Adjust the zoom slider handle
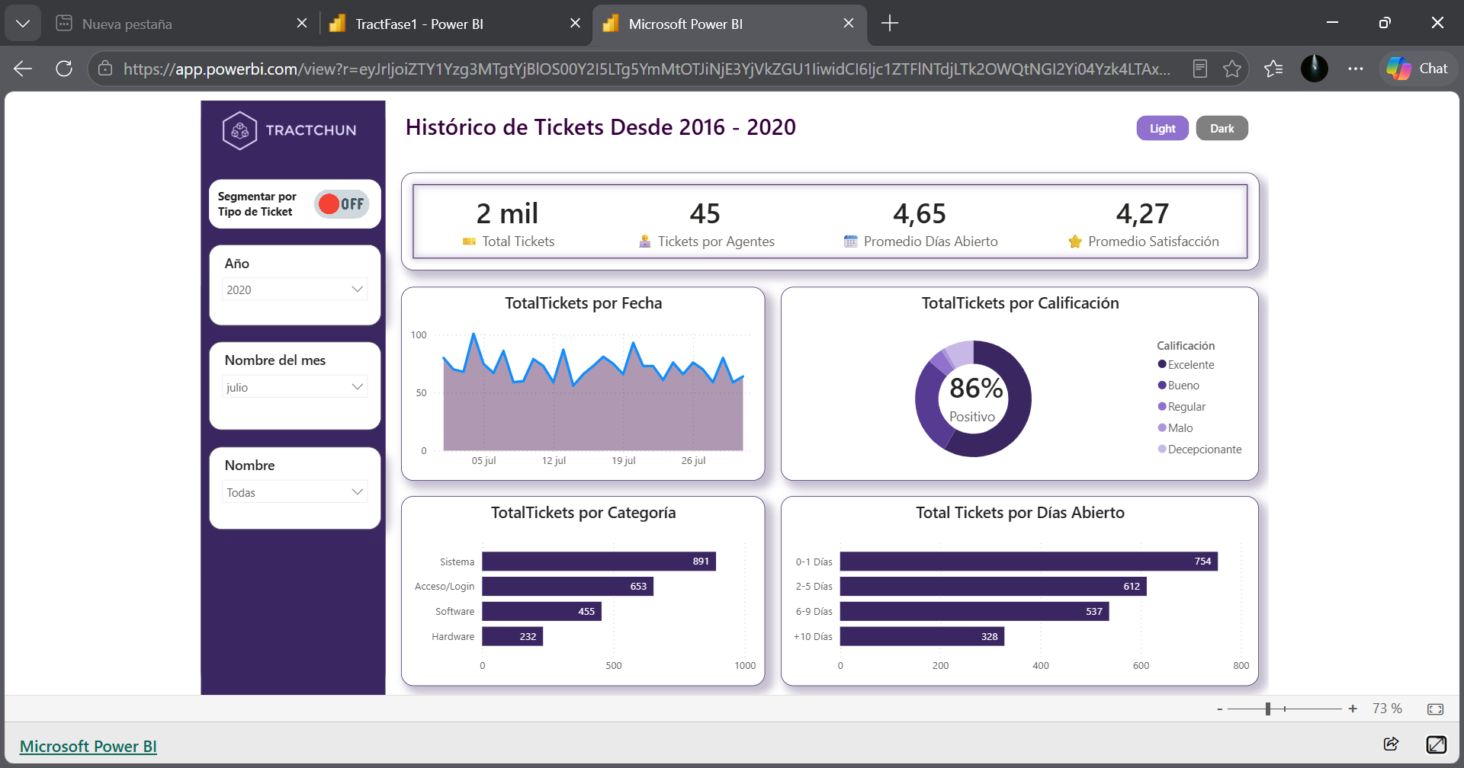 click(1268, 709)
